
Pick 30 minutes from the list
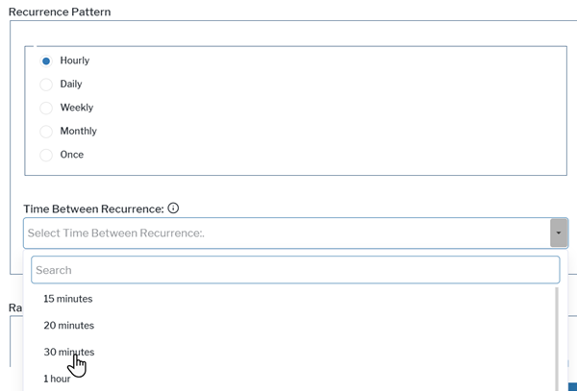68,352
